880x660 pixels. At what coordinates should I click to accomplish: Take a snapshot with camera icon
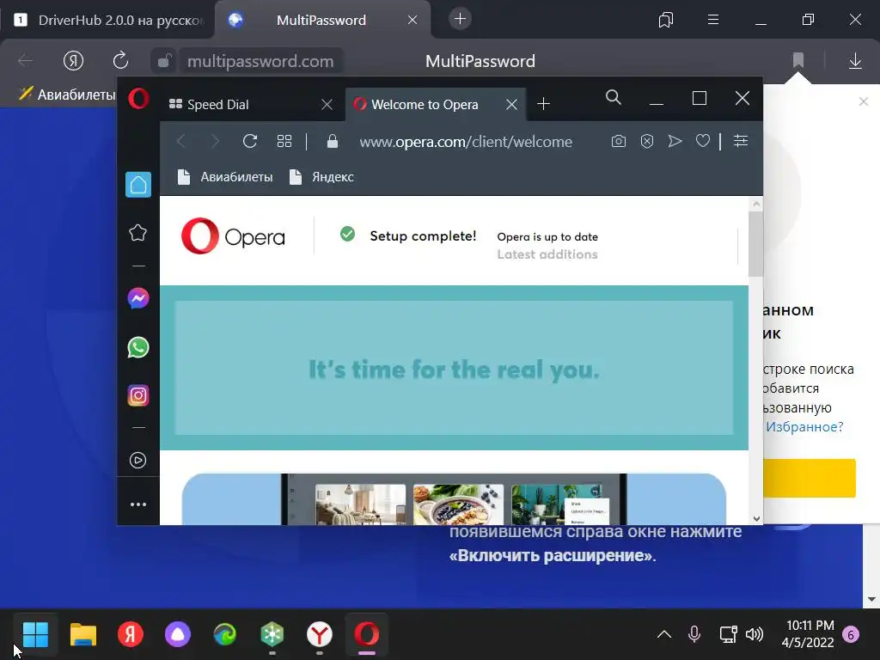pyautogui.click(x=619, y=141)
